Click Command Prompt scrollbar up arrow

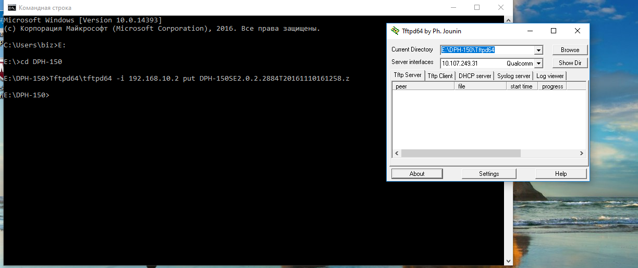coord(508,20)
